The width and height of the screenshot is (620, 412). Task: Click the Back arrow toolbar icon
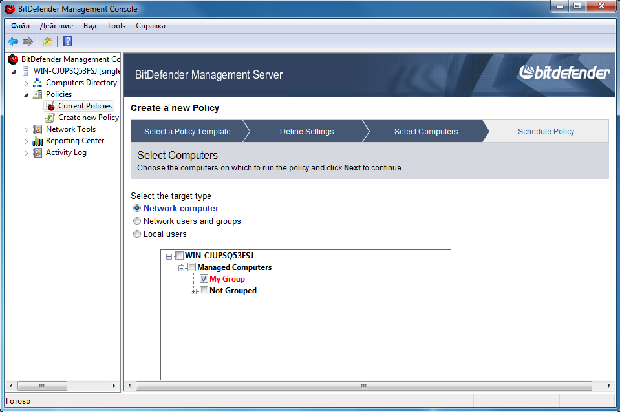13,41
